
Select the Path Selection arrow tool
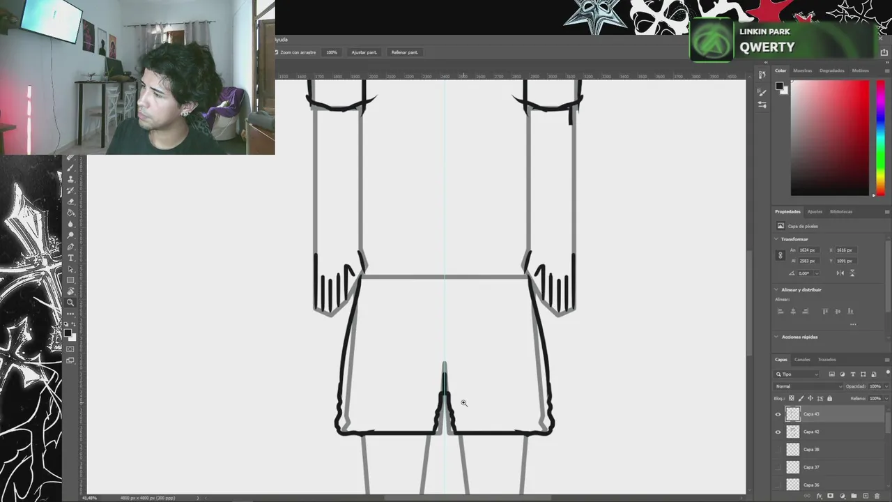point(70,269)
